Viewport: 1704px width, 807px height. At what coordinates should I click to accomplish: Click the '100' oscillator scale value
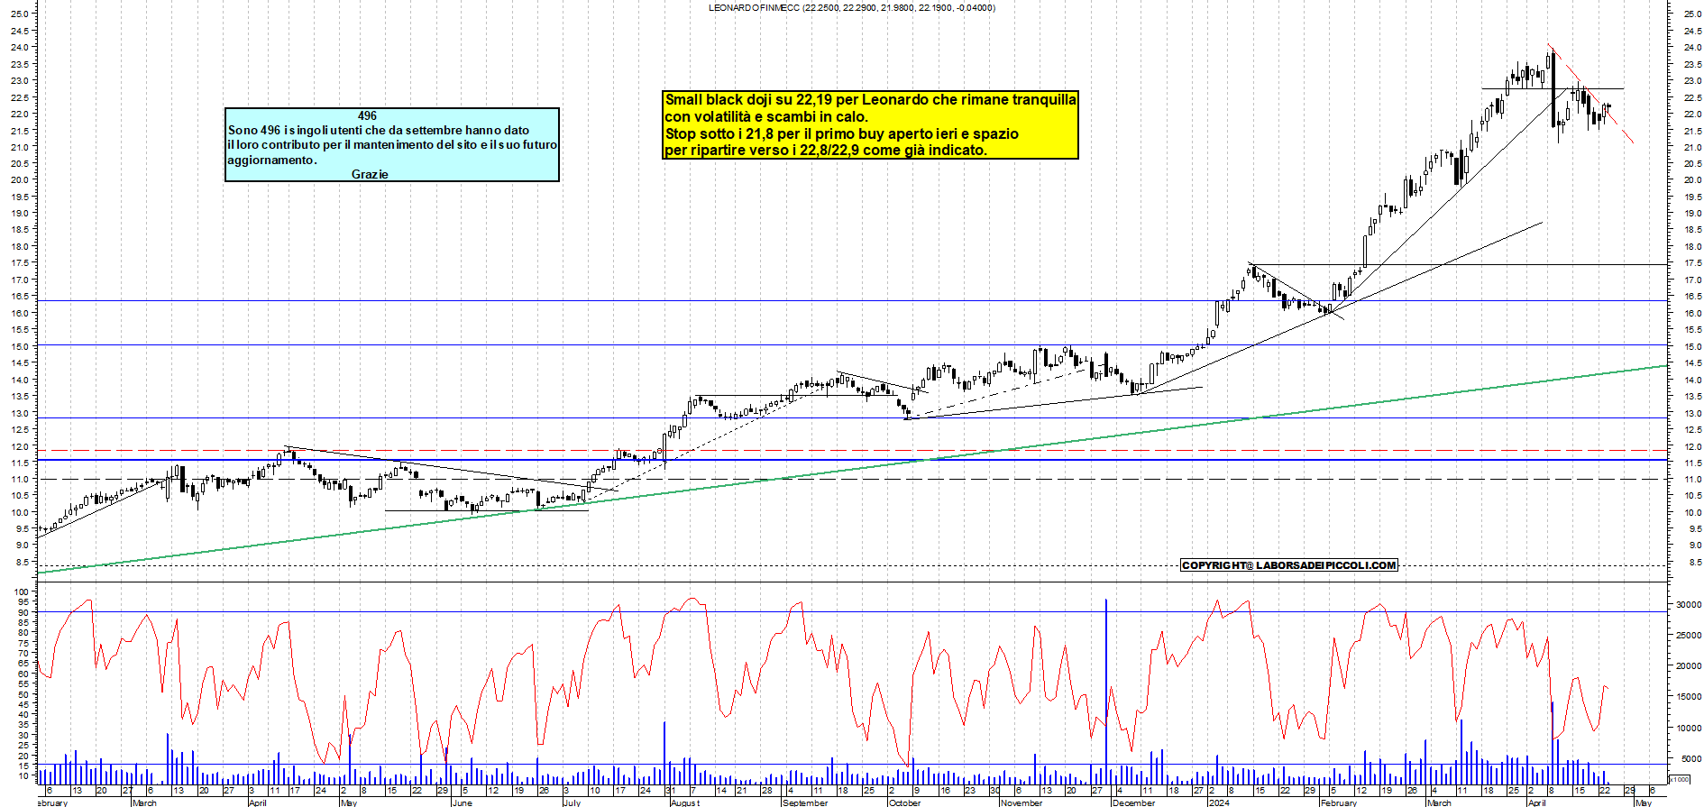[21, 592]
